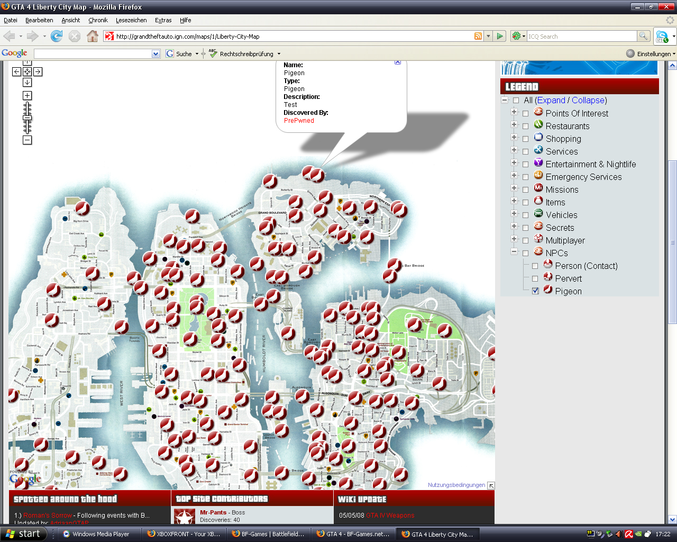The height and width of the screenshot is (542, 677).
Task: Click the map zoom out minus button
Action: pos(27,140)
